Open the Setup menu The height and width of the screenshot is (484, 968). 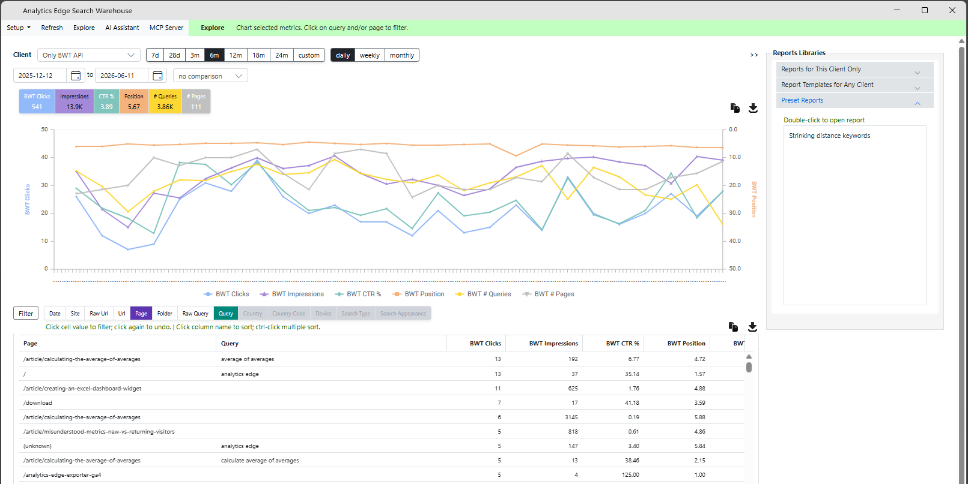tap(18, 28)
